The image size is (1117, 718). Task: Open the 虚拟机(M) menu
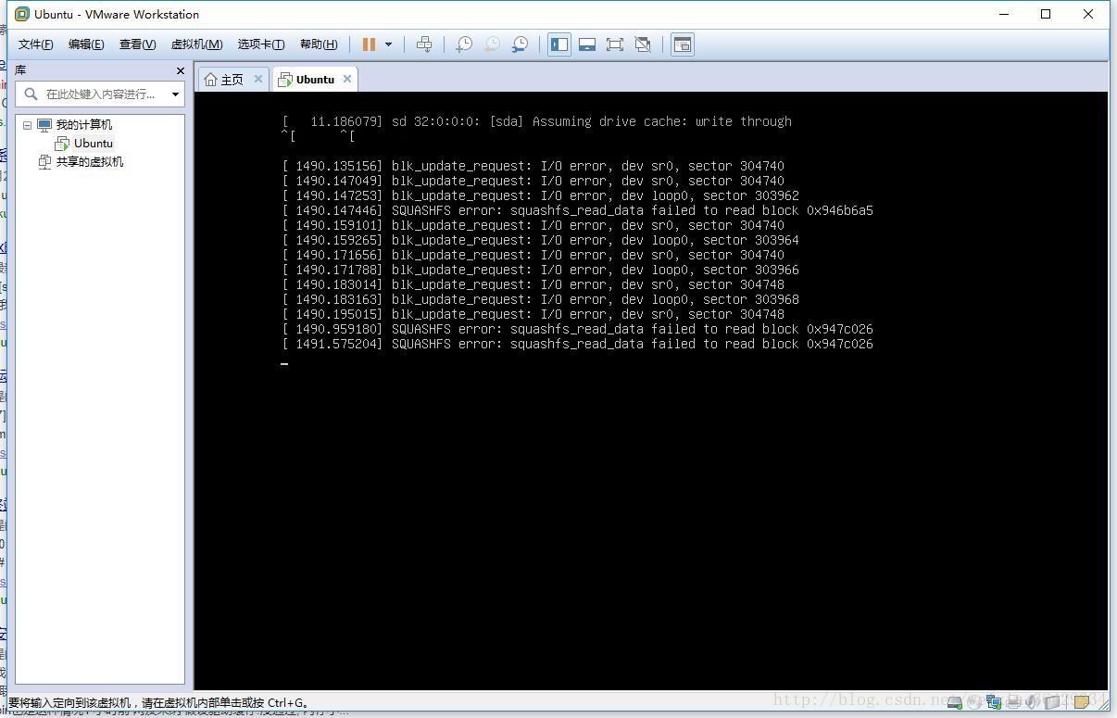click(x=196, y=44)
